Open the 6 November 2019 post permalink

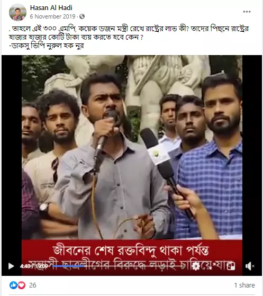point(52,16)
